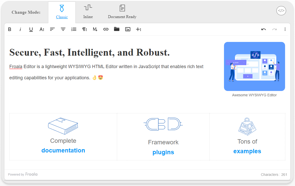Viewport: 295px width, 186px height.
Task: Click the insert link icon
Action: pyautogui.click(x=106, y=29)
